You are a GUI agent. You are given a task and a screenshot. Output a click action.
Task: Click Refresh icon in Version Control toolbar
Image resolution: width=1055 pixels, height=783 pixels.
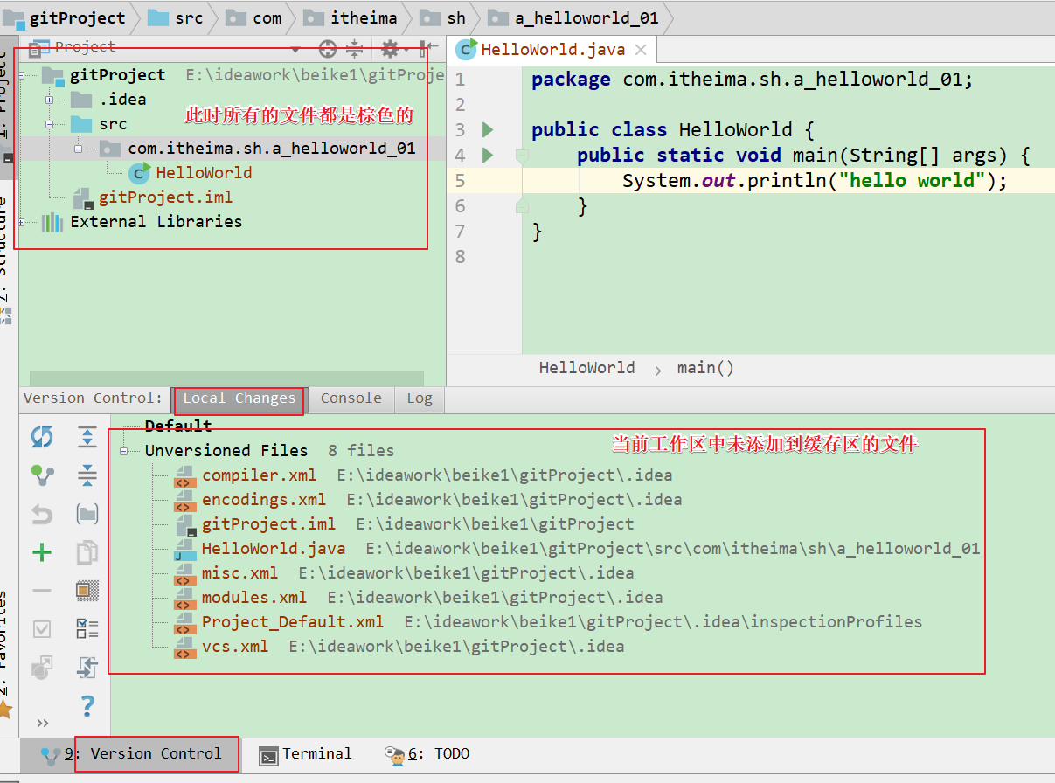point(42,437)
